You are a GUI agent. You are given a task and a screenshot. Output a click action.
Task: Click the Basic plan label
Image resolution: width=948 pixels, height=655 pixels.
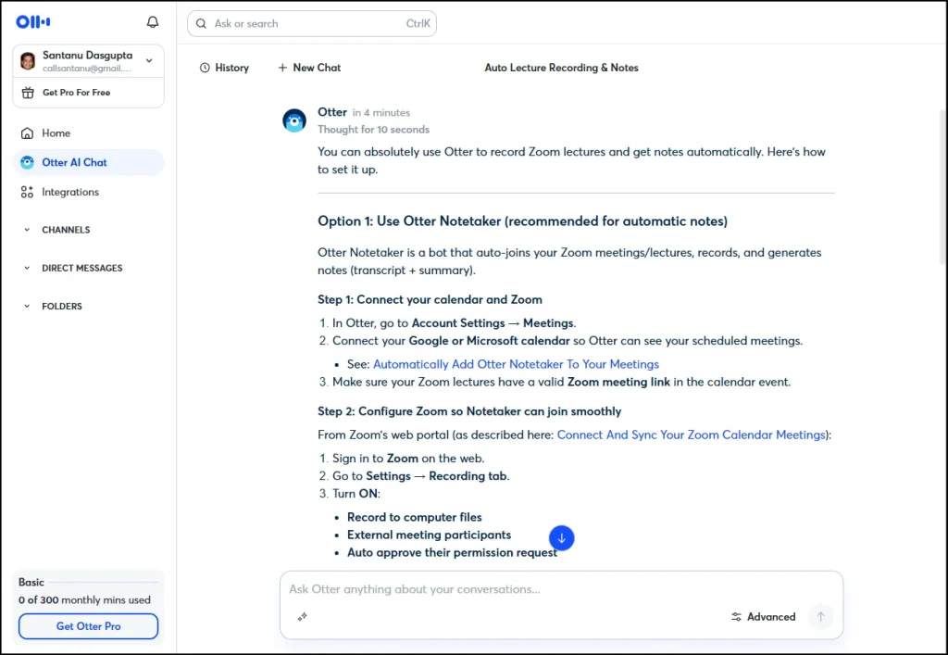31,583
